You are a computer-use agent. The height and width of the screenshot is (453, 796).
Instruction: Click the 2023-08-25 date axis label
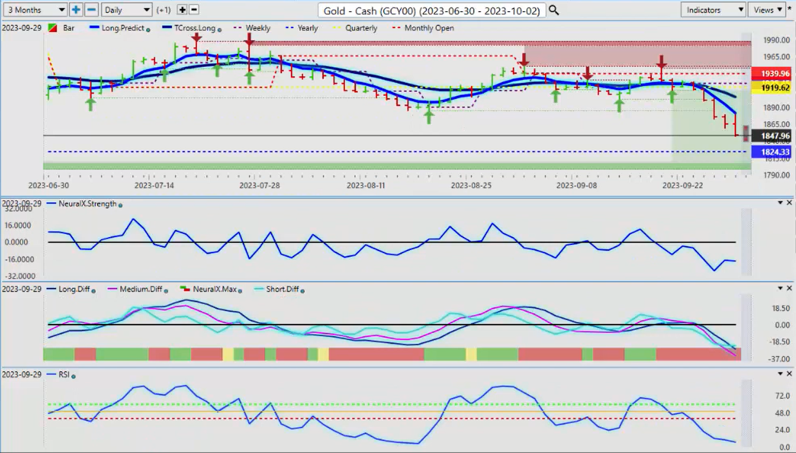[x=471, y=185]
